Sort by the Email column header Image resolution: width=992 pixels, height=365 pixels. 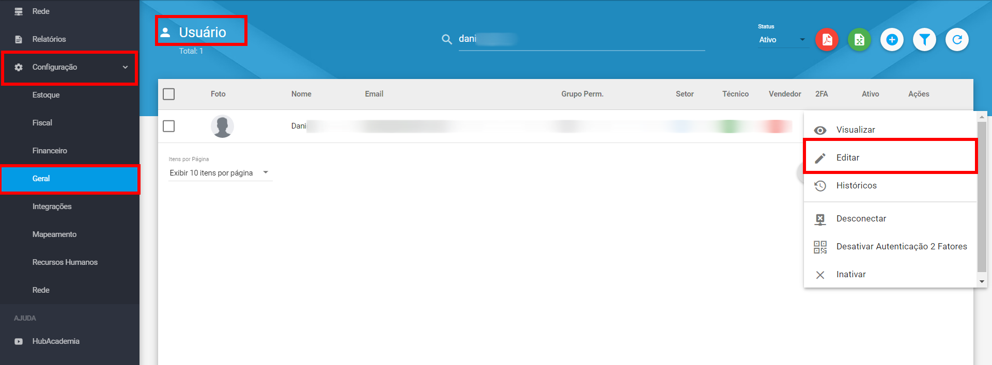pyautogui.click(x=374, y=94)
